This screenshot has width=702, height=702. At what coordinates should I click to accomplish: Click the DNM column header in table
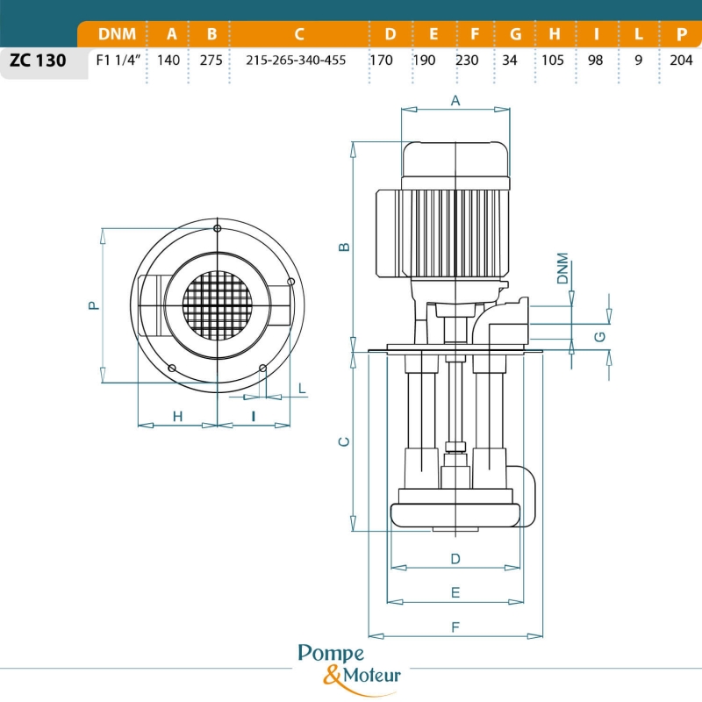(117, 34)
